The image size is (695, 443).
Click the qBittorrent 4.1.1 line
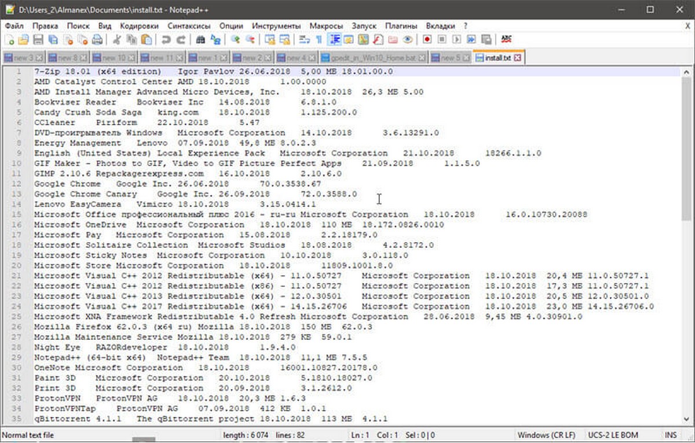210,419
